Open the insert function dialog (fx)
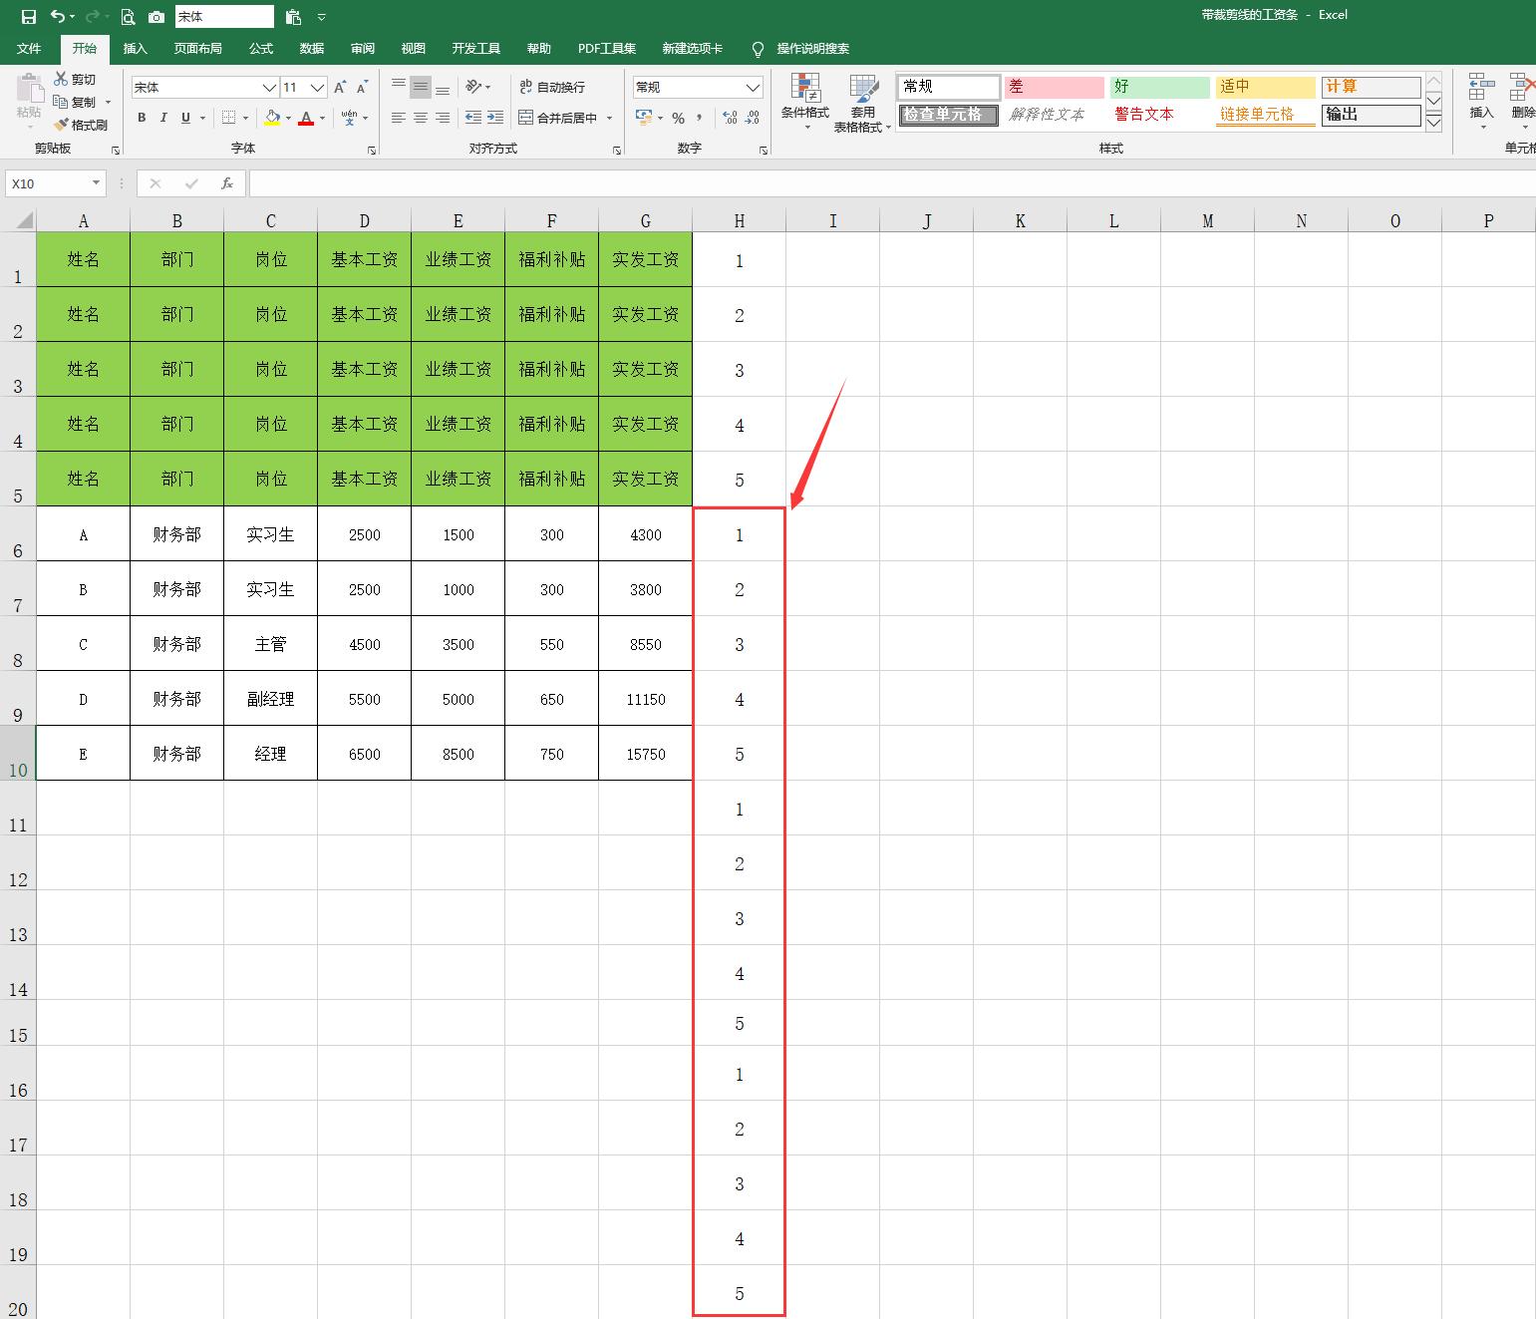 (x=227, y=183)
